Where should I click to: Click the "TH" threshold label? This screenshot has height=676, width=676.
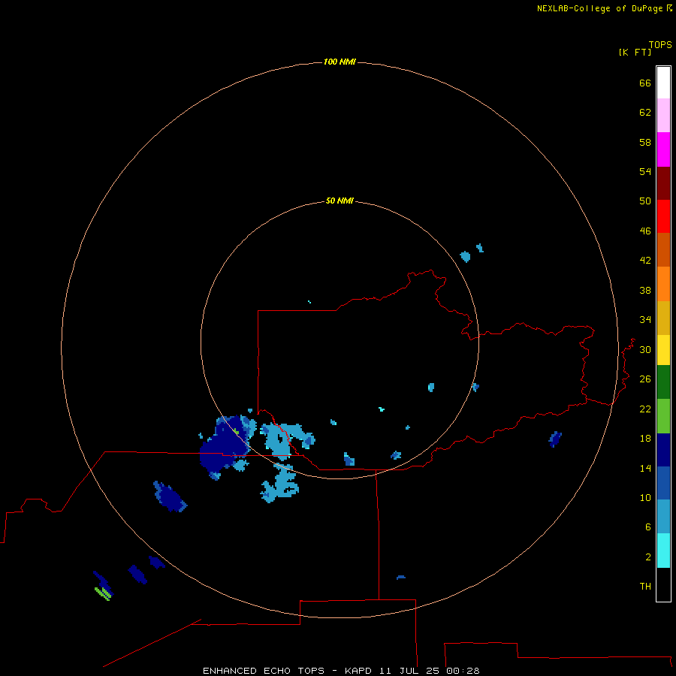pos(645,587)
